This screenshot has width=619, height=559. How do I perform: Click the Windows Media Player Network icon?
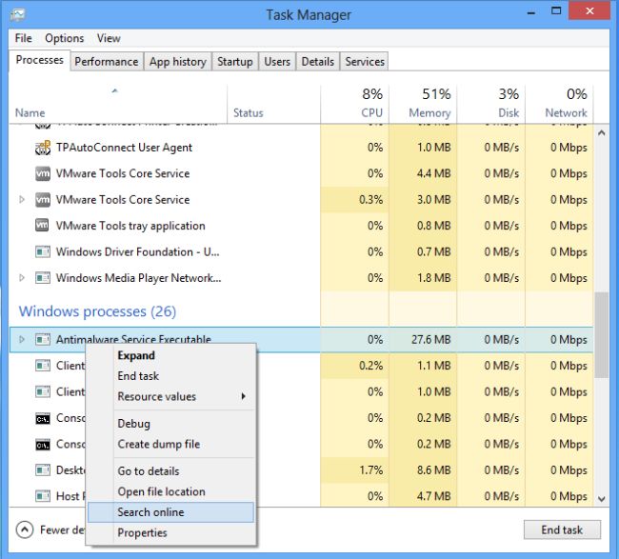[x=43, y=278]
